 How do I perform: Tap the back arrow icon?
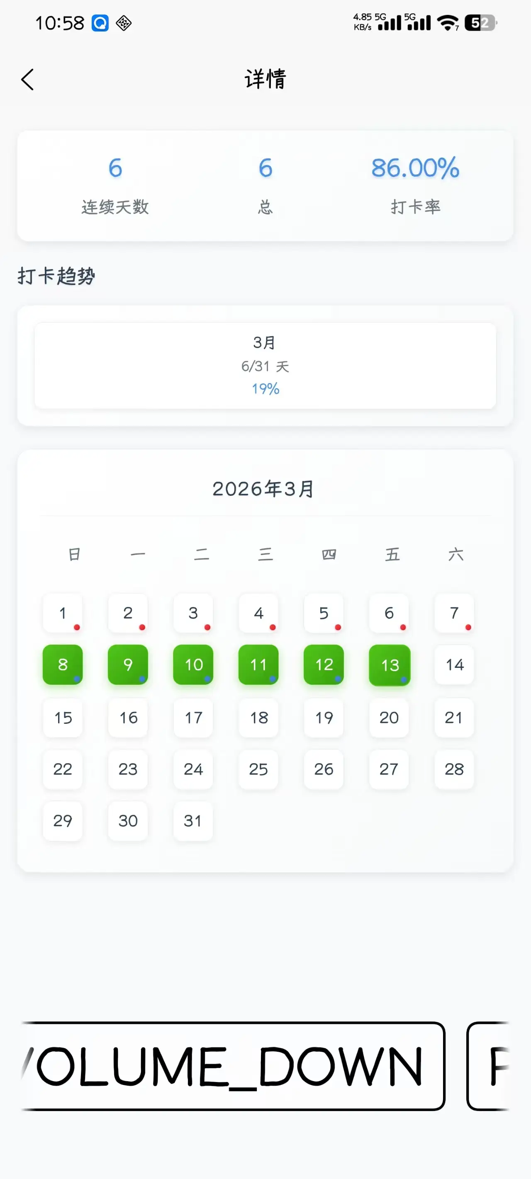pyautogui.click(x=27, y=80)
